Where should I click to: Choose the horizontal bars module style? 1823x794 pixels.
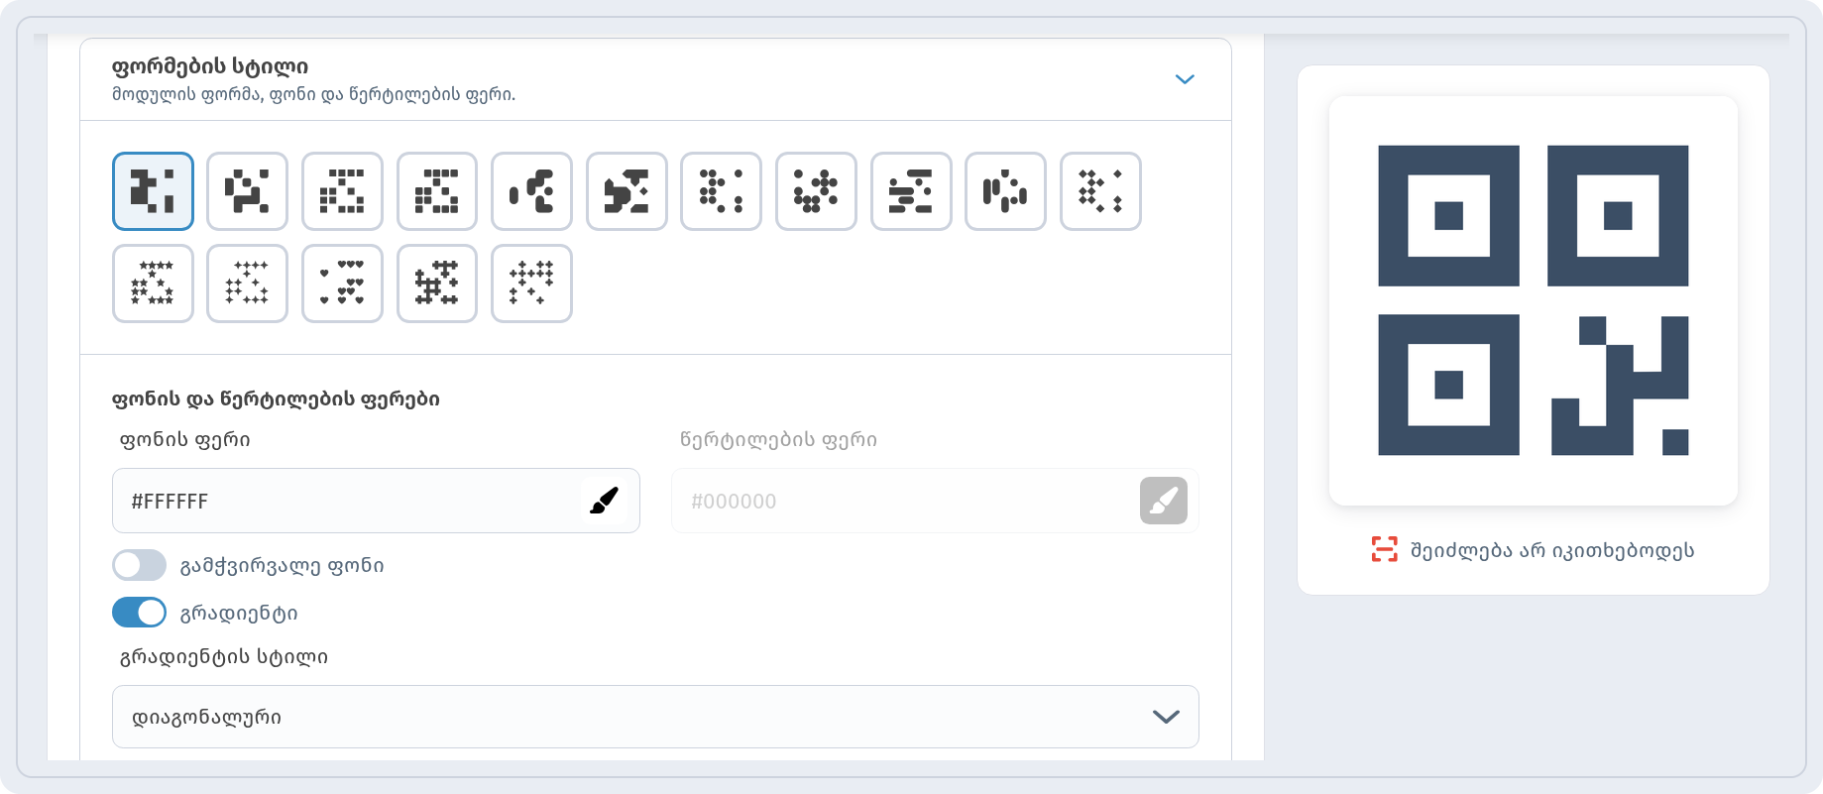(x=911, y=191)
